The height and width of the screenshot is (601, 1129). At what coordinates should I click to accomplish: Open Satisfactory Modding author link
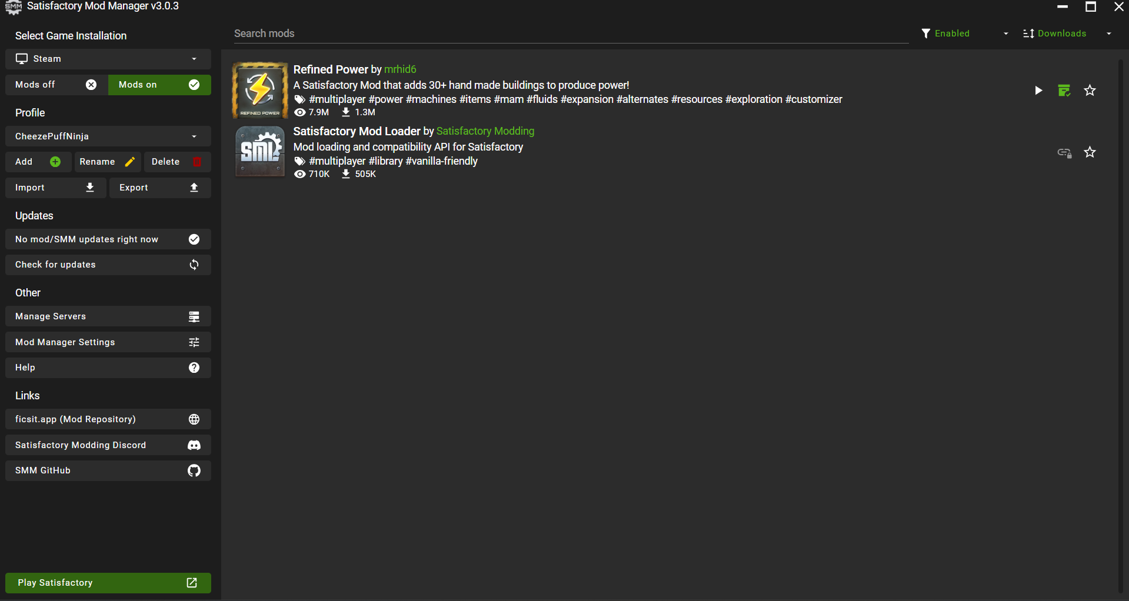point(485,131)
